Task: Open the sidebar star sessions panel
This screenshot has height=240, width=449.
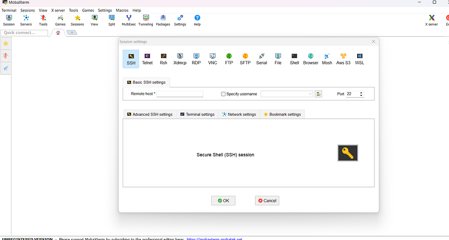Action: [x=6, y=43]
